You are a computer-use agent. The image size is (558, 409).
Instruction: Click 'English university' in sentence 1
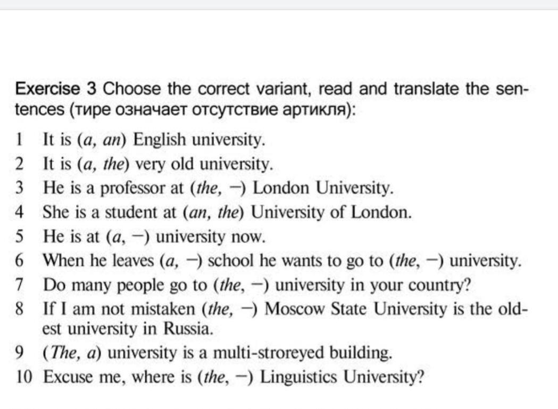[199, 139]
